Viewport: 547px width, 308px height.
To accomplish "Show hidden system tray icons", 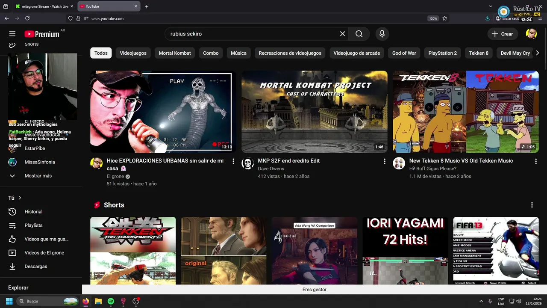I will click(481, 301).
